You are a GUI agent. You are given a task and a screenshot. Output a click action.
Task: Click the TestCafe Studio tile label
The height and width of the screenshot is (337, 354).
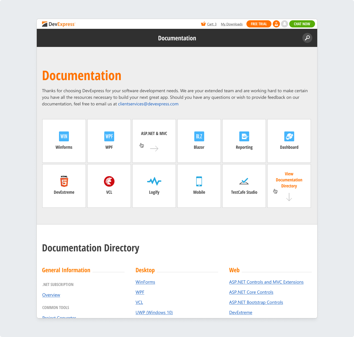coord(244,192)
